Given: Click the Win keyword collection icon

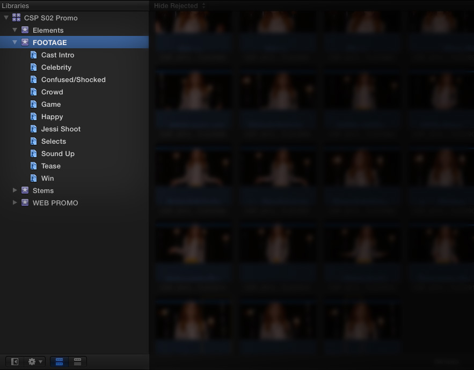Looking at the screenshot, I should point(34,178).
